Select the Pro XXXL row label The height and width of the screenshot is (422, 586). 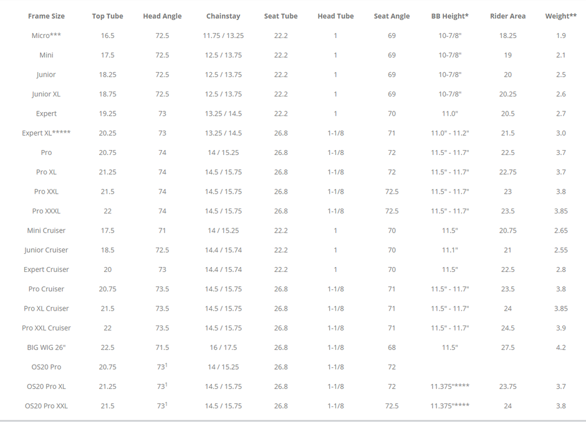(46, 211)
